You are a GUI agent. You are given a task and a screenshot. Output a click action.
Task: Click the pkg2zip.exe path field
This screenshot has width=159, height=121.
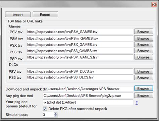click(88, 96)
